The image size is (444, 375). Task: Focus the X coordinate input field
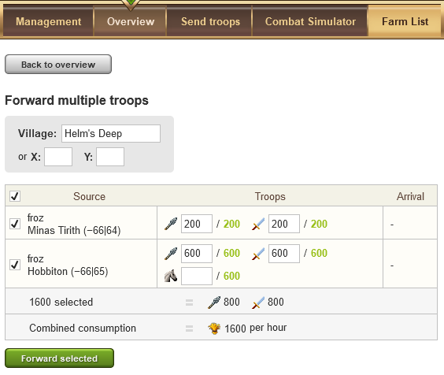pos(58,157)
